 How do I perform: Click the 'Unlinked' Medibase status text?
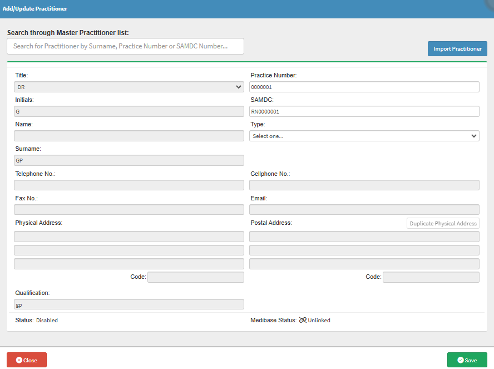click(x=319, y=321)
